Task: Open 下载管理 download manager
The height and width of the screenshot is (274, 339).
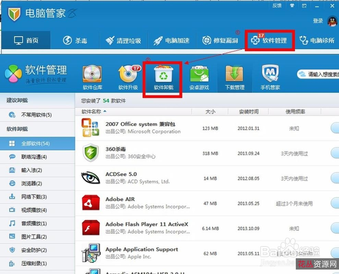Action: coord(234,75)
